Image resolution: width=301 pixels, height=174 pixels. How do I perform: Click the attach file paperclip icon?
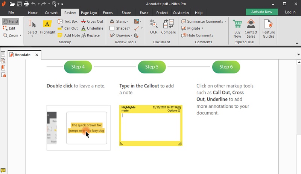click(x=136, y=35)
